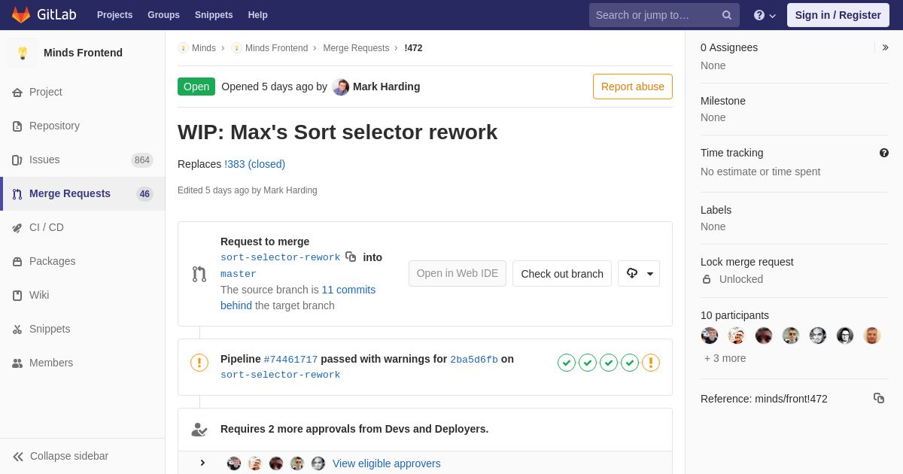
Task: Click the 46 merge requests count badge
Action: tap(144, 194)
